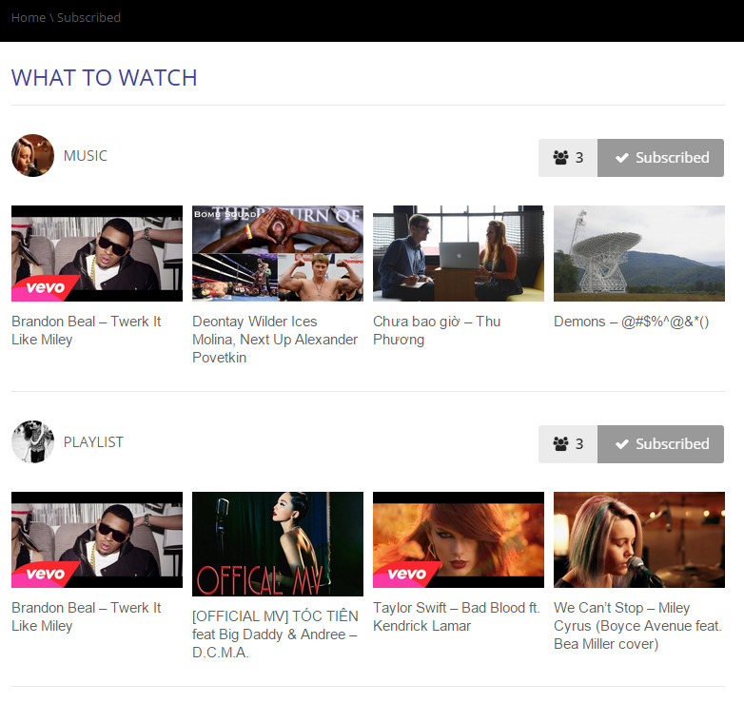Open the Subscribed breadcrumb link
The image size is (744, 703).
coord(88,17)
